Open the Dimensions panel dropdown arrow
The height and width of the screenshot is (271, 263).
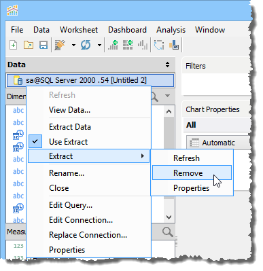tap(168, 96)
